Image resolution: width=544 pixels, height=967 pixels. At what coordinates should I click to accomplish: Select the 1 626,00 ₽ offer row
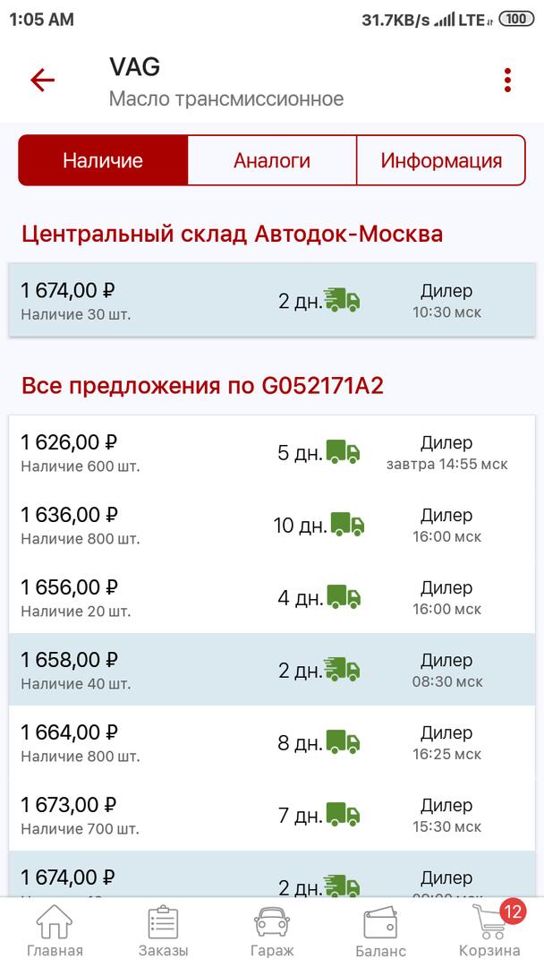tap(272, 452)
